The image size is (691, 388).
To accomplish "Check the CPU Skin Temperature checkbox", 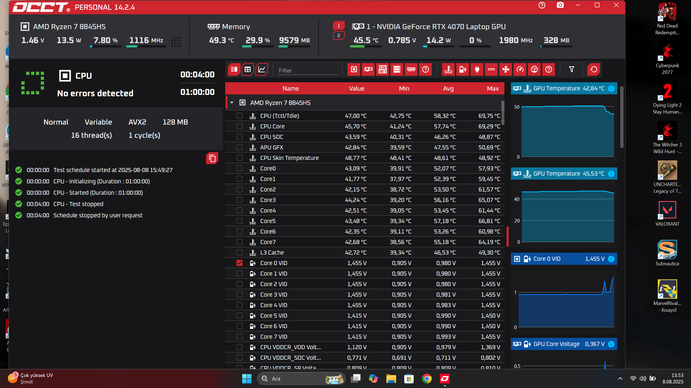I will coord(240,158).
